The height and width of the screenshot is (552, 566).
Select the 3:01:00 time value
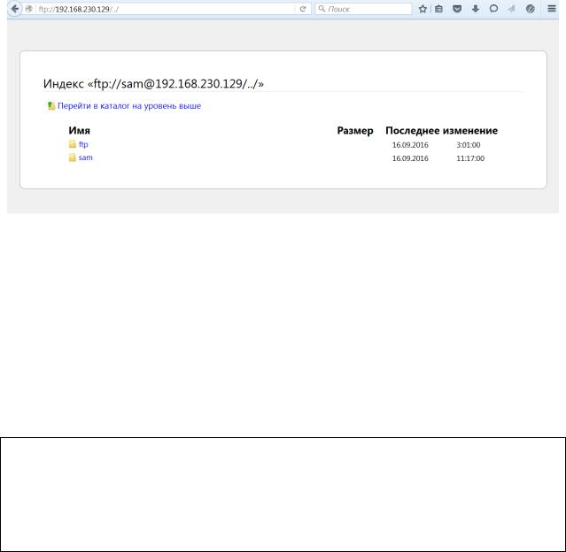click(x=469, y=145)
